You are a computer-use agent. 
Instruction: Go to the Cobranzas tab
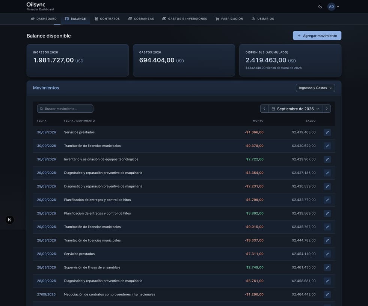(141, 19)
